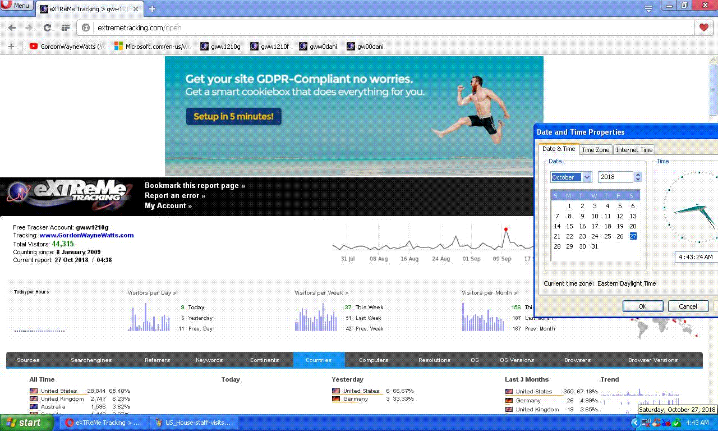Add bookmark with bookmarks bar plus icon
Screen dimensions: 718x431
pos(11,47)
